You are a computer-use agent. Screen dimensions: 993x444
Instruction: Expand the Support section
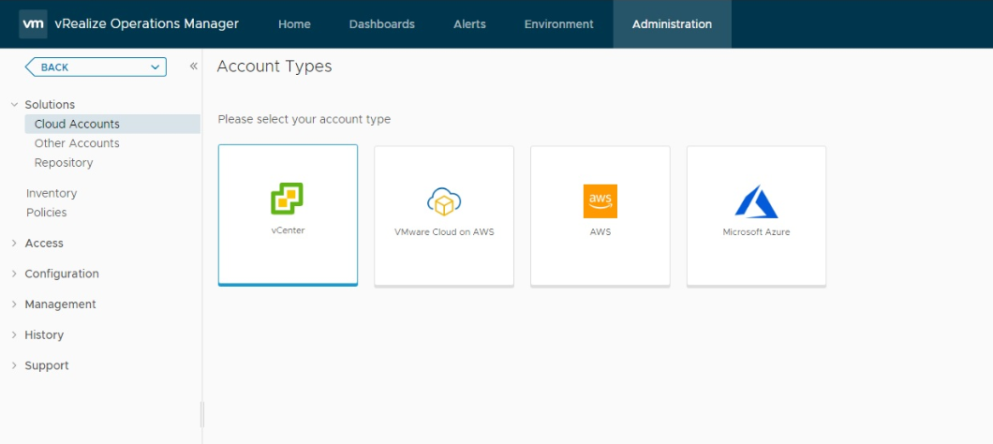14,365
